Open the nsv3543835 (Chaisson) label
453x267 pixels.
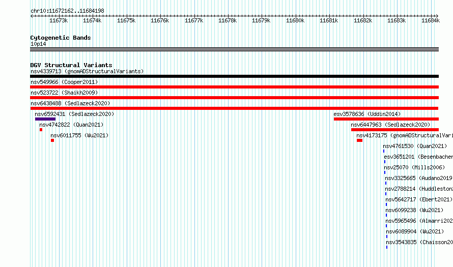coord(419,242)
